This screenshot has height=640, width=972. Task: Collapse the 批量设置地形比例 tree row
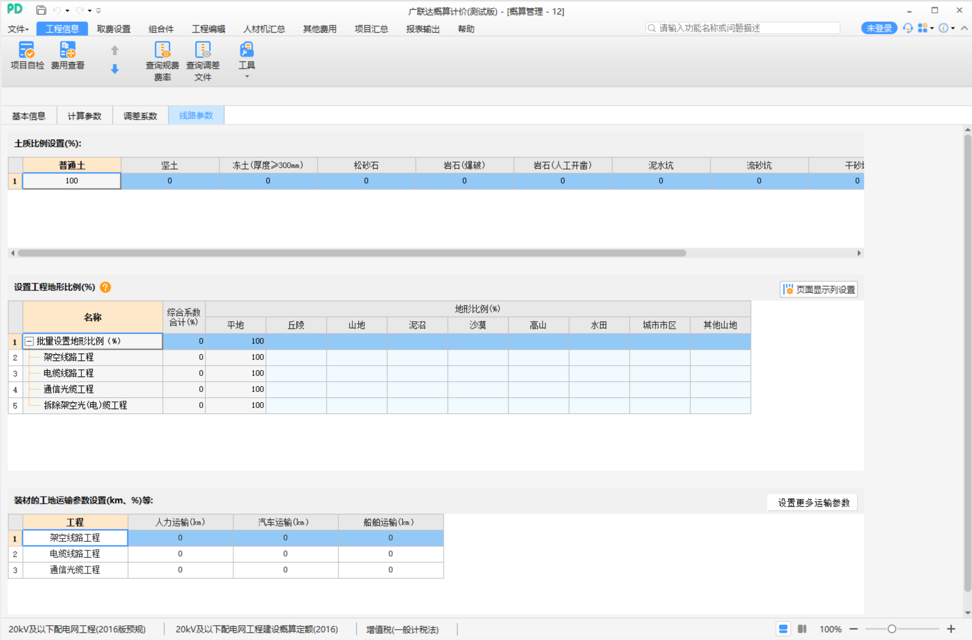pyautogui.click(x=29, y=341)
